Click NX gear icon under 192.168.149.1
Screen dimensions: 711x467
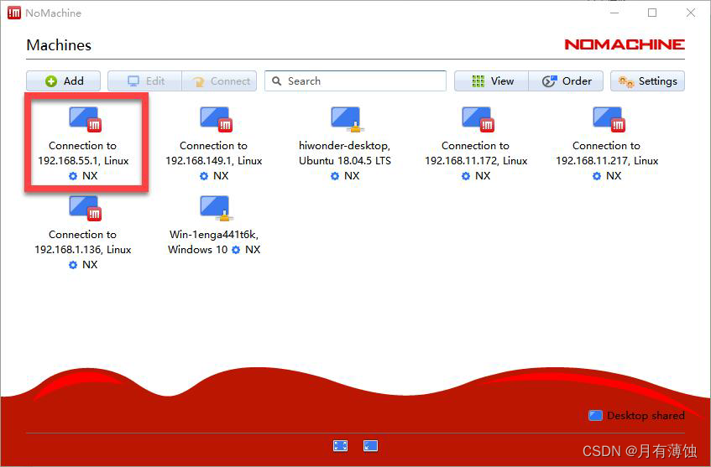pos(204,176)
